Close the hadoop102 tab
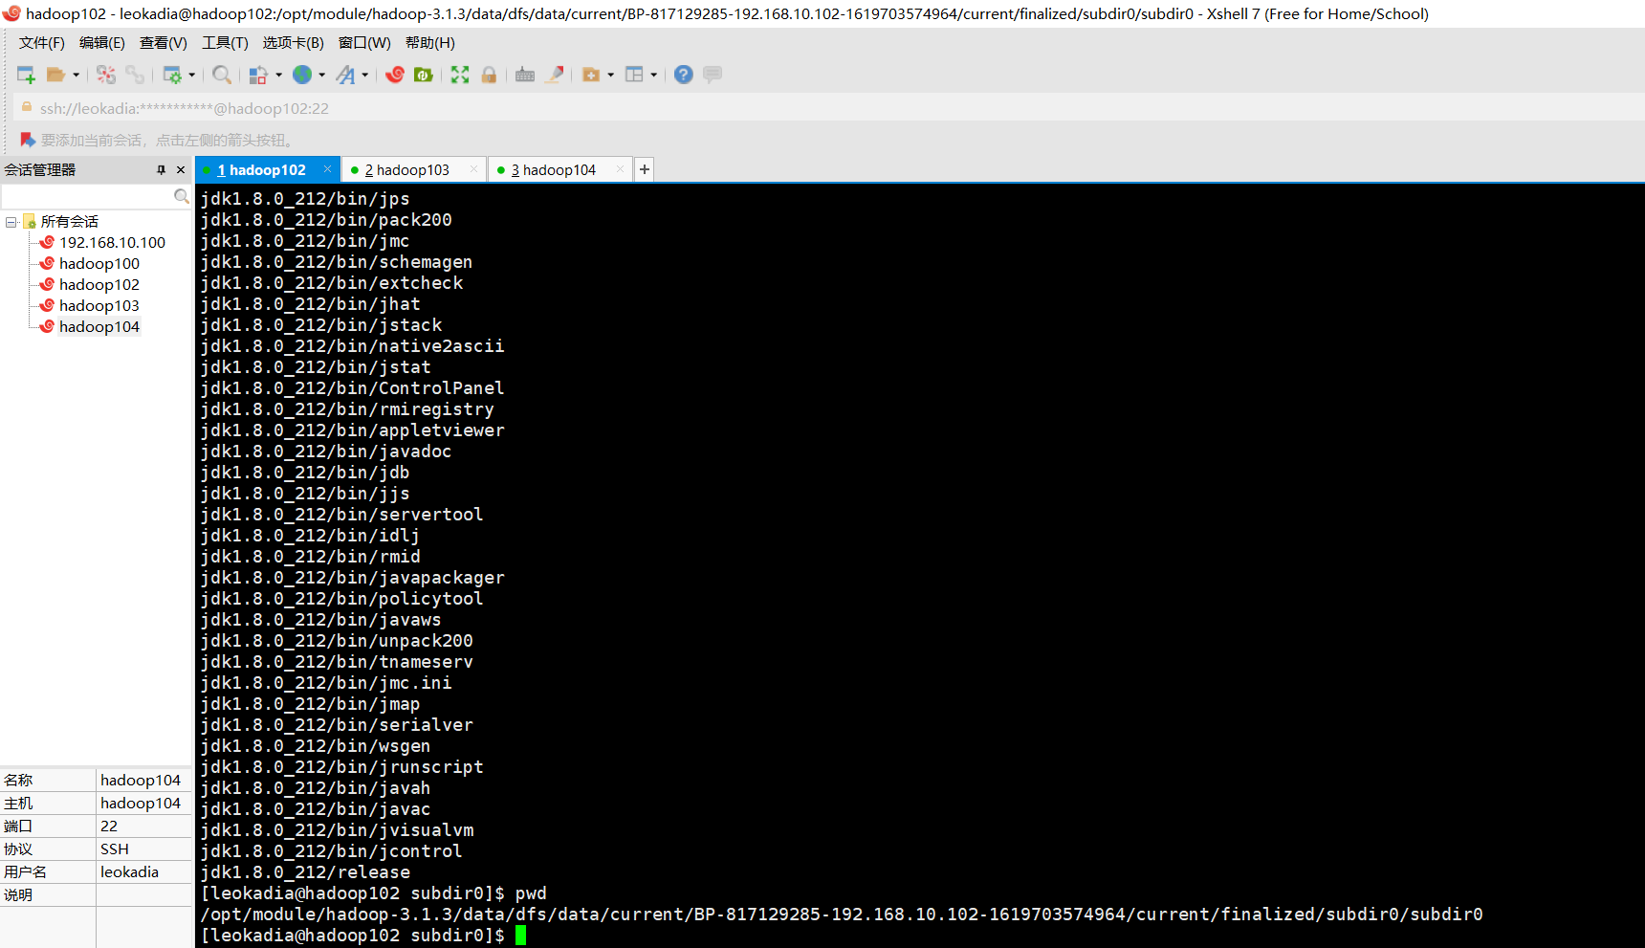This screenshot has width=1645, height=948. [328, 169]
